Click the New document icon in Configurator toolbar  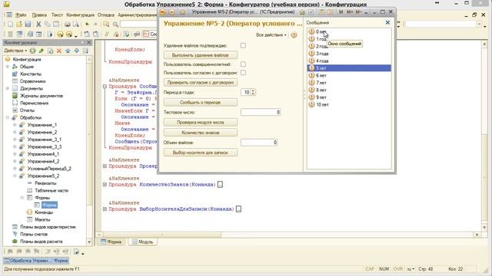point(10,24)
